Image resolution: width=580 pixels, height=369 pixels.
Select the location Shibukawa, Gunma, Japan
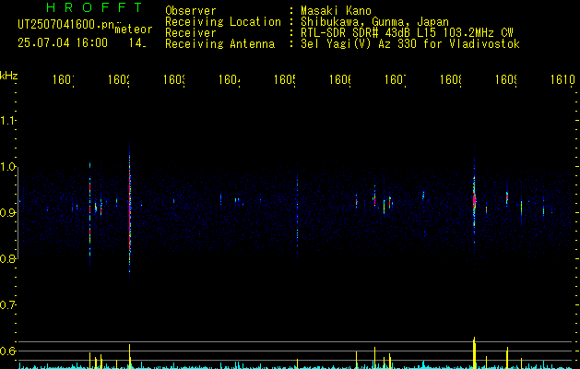pos(374,22)
